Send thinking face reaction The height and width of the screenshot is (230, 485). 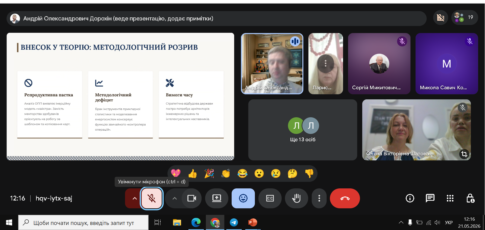tap(293, 173)
